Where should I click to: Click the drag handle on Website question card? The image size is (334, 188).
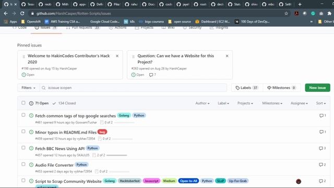(134, 56)
